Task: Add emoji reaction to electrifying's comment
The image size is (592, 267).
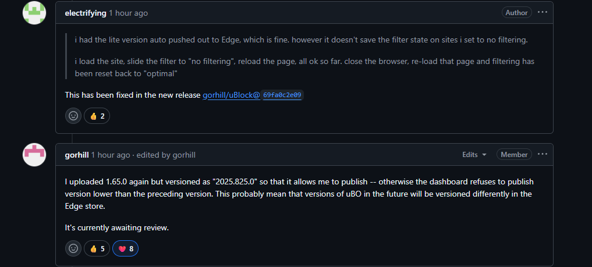Action: coord(73,116)
